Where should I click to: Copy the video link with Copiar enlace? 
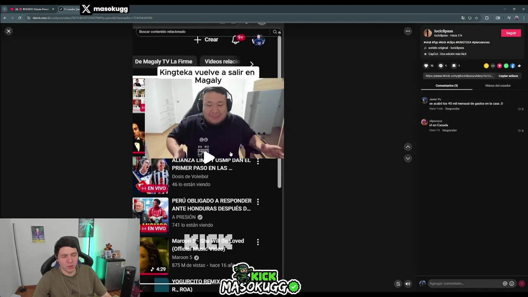point(508,76)
